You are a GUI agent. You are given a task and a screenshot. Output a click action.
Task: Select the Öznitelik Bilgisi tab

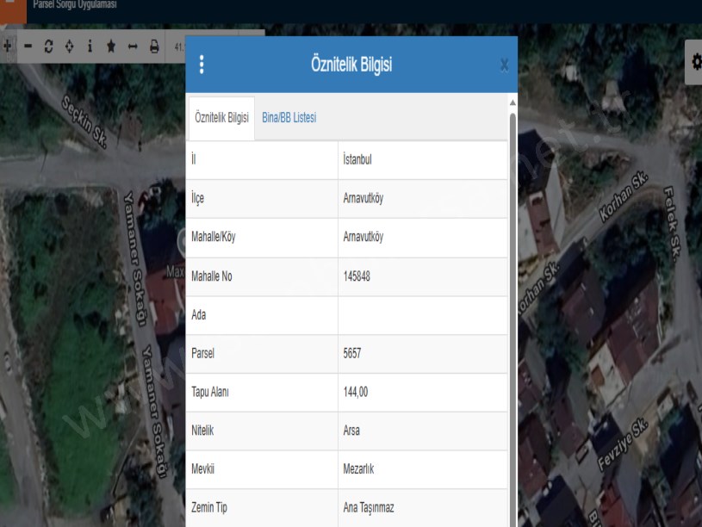point(221,118)
